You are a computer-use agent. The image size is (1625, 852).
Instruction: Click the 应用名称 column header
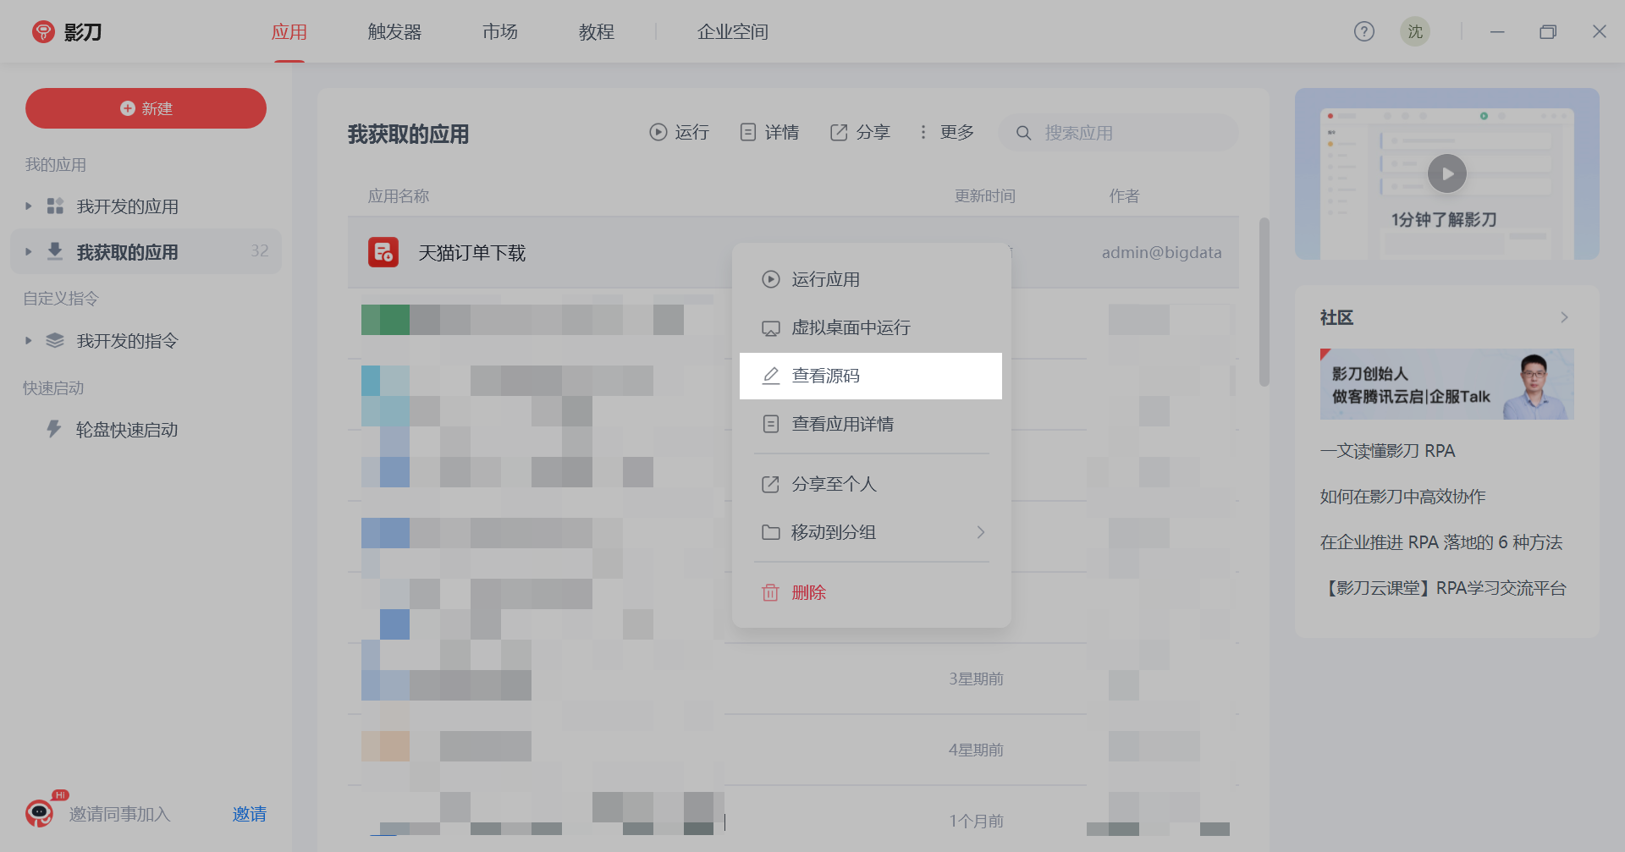[399, 196]
